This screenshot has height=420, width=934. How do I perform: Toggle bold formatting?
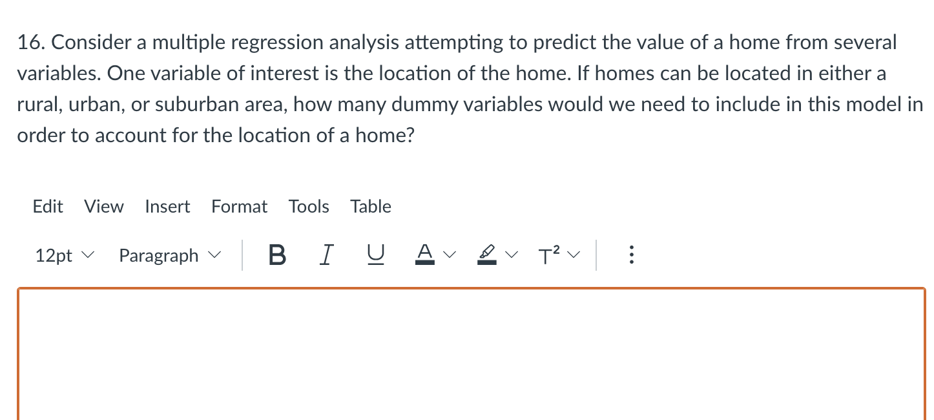pos(276,255)
